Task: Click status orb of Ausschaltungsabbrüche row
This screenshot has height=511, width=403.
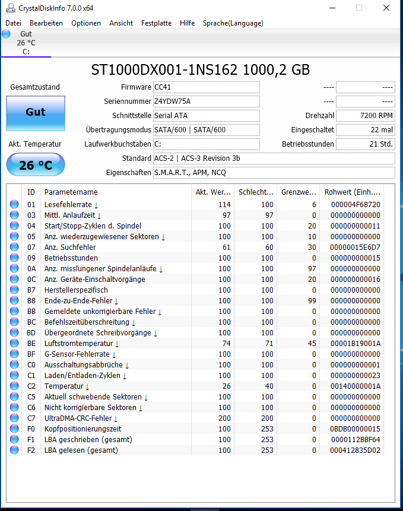Action: coord(14,364)
